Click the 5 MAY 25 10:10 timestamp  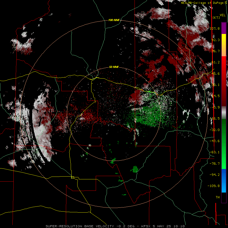click(169, 226)
